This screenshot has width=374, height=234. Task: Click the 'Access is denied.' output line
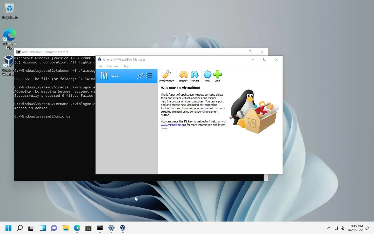point(32,108)
